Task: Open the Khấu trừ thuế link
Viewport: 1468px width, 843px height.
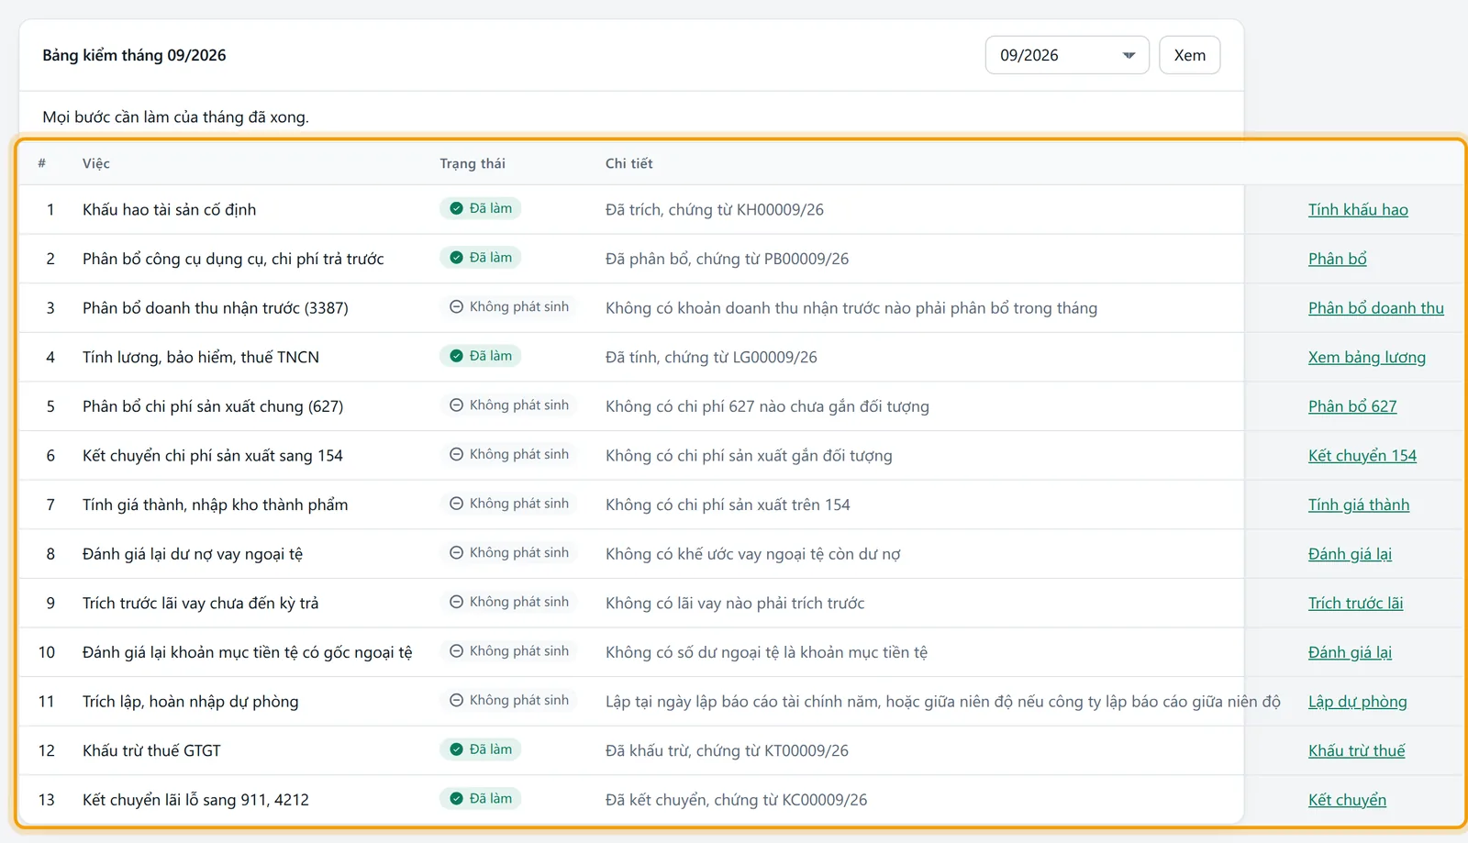Action: pyautogui.click(x=1356, y=750)
